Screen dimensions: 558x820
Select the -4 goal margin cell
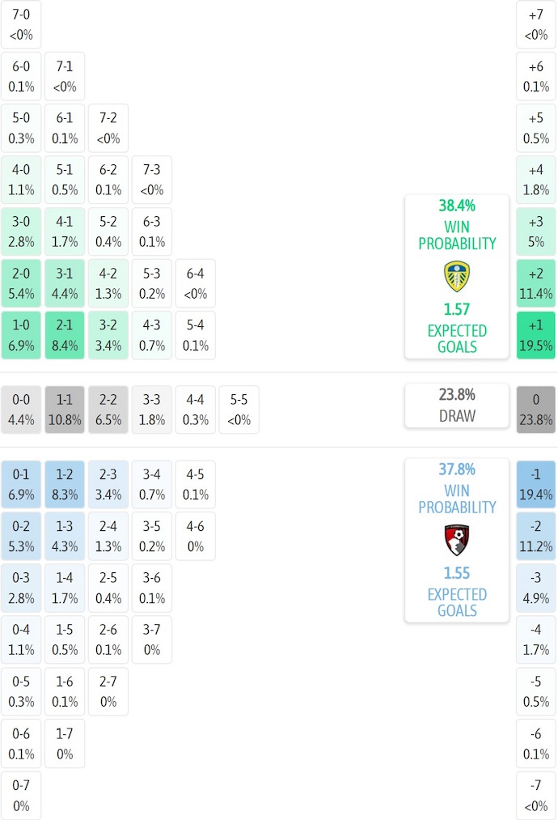point(535,639)
